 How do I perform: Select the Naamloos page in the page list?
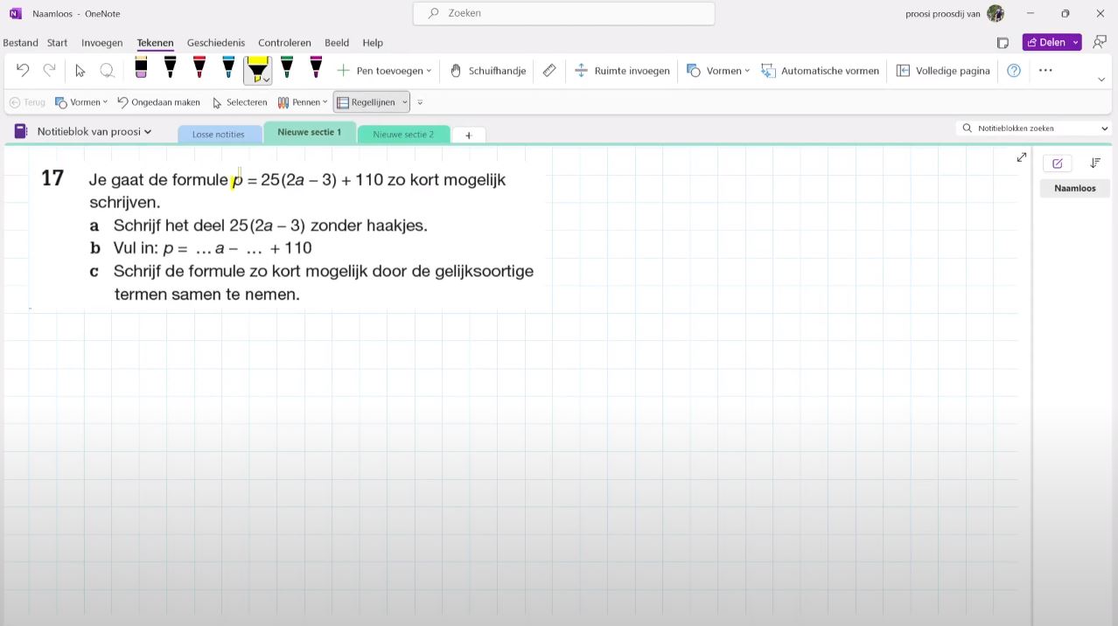pos(1075,188)
